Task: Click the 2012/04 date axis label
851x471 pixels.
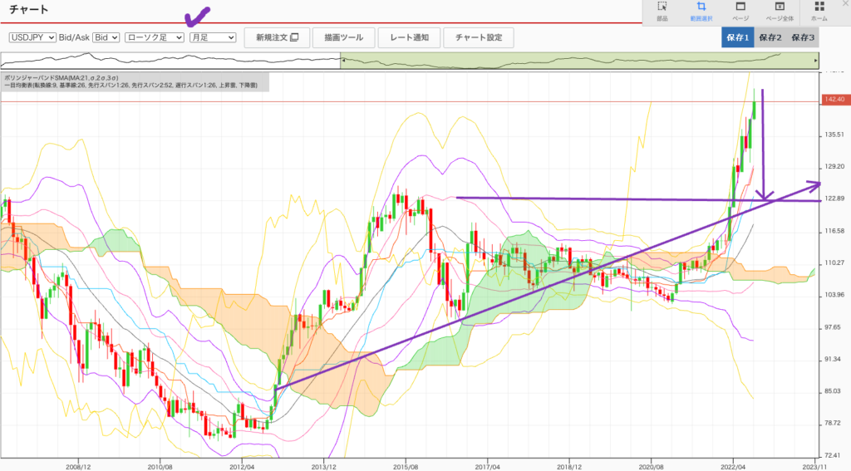Action: 242,466
